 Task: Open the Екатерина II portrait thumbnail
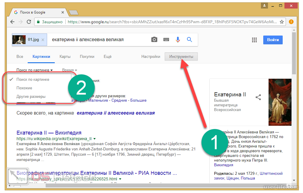[x=280, y=102]
